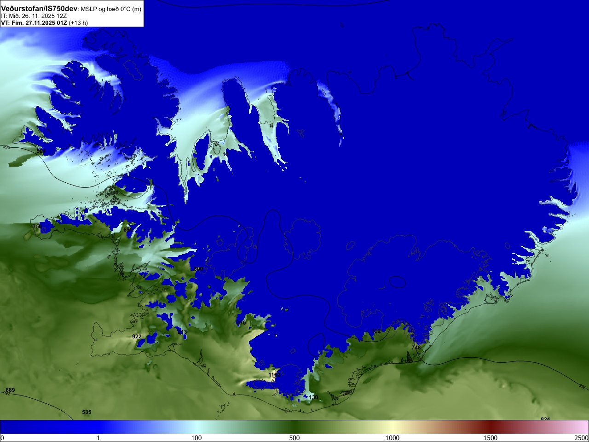Click the initial time line 'IT: Mið. 26. 11. 2025 12Z'
This screenshot has height=442, width=589.
pos(34,16)
